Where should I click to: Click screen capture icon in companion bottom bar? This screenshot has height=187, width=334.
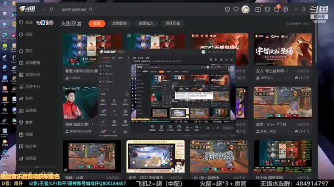pyautogui.click(x=152, y=127)
